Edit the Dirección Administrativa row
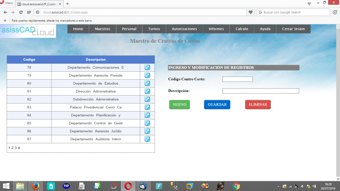The height and width of the screenshot is (191, 340). [147, 91]
